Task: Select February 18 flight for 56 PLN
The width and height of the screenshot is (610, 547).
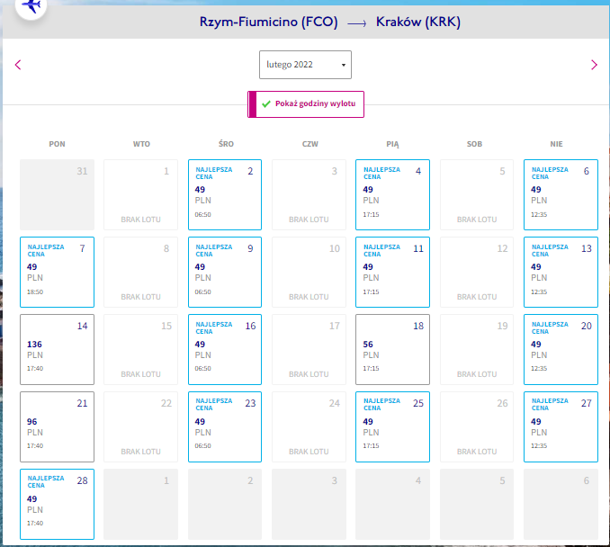Action: [392, 349]
